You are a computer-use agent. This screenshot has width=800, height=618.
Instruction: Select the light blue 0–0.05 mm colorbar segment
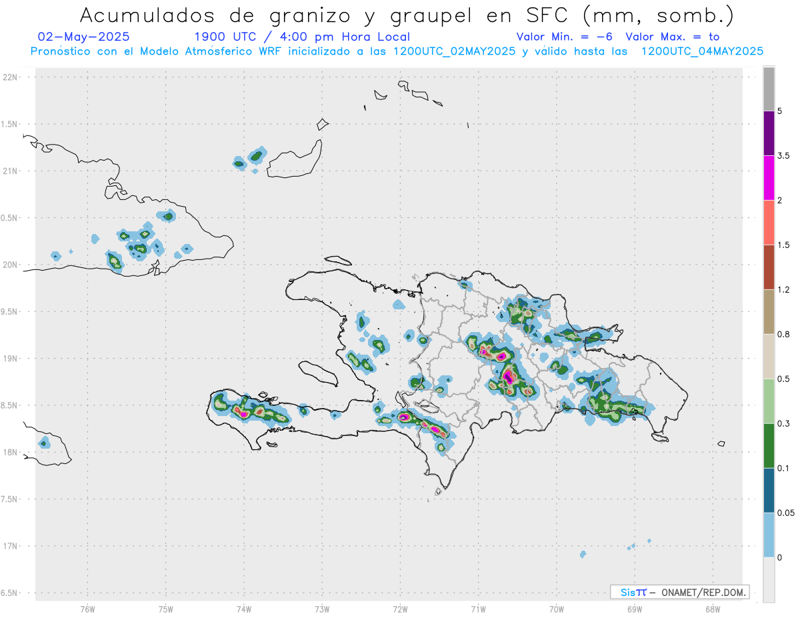pyautogui.click(x=769, y=535)
